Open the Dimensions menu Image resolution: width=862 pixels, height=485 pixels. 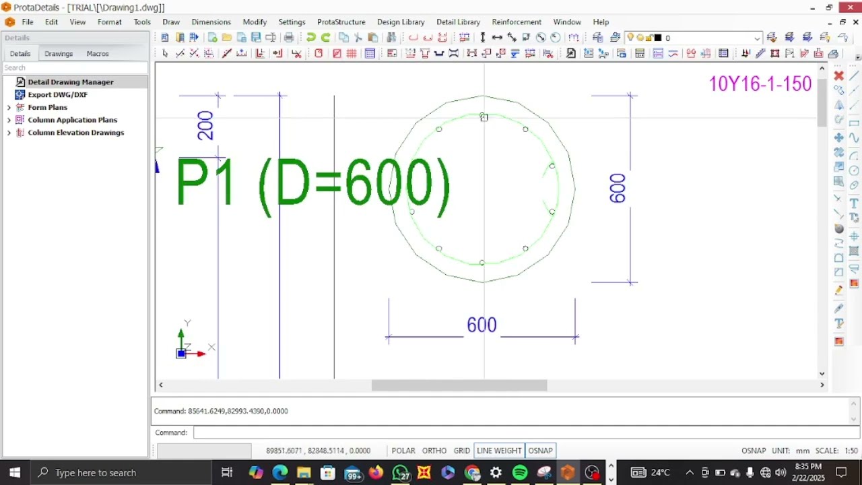211,22
